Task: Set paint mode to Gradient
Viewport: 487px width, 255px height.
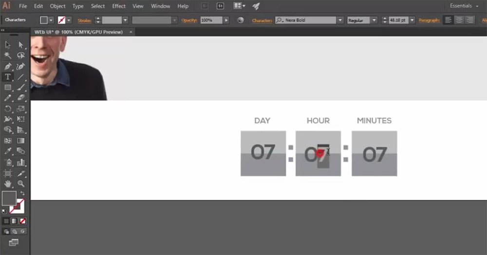Action: (x=14, y=221)
